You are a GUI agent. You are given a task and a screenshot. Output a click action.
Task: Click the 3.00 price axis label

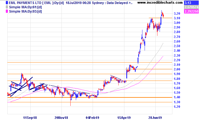click(x=177, y=23)
